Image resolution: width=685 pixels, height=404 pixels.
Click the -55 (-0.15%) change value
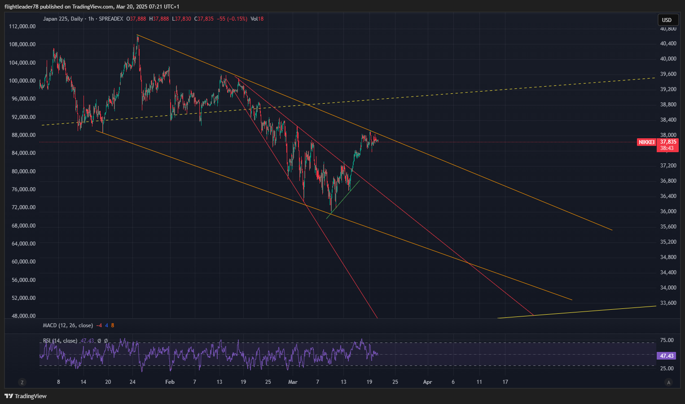coord(232,19)
